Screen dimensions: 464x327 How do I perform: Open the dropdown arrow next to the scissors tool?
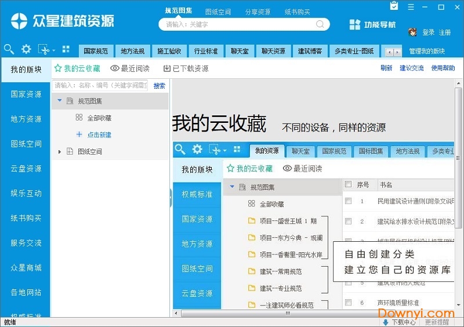(53, 50)
